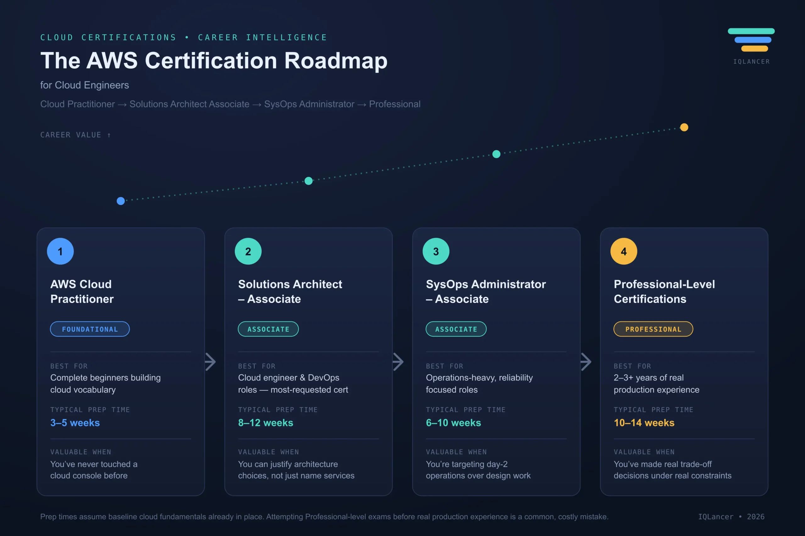Click 'Cloud engineer & DevOps roles' text
Viewport: 805px width, 536px height.
293,383
